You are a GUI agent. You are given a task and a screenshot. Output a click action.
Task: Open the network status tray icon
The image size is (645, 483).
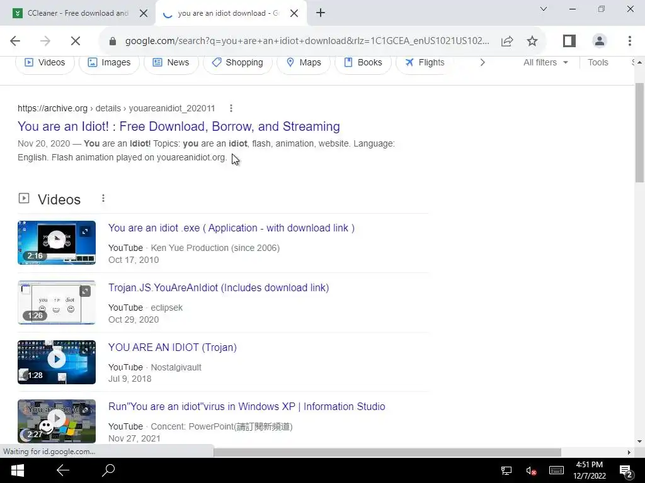506,470
